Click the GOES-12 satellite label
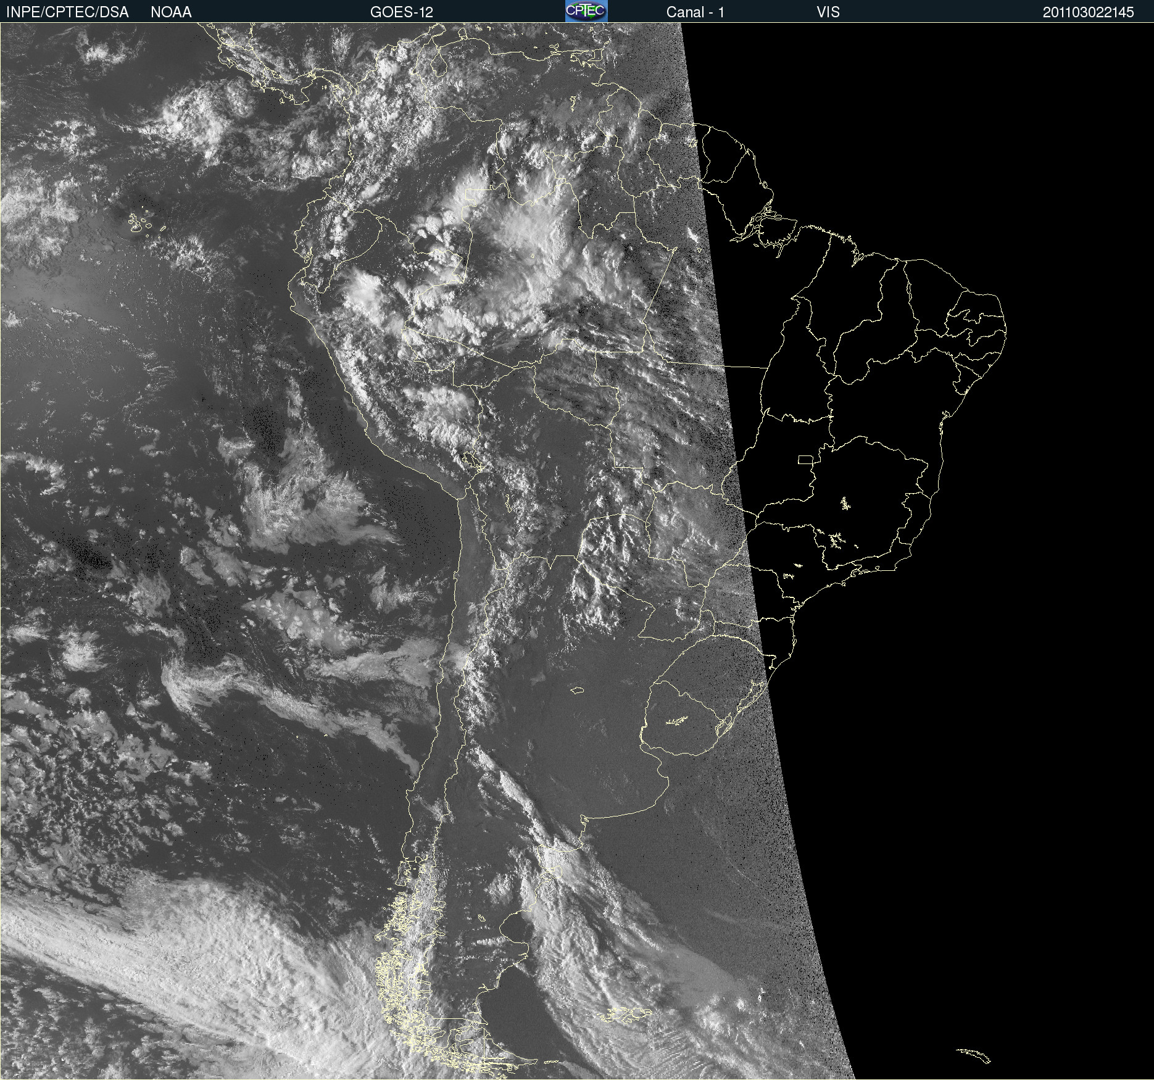 [x=402, y=12]
